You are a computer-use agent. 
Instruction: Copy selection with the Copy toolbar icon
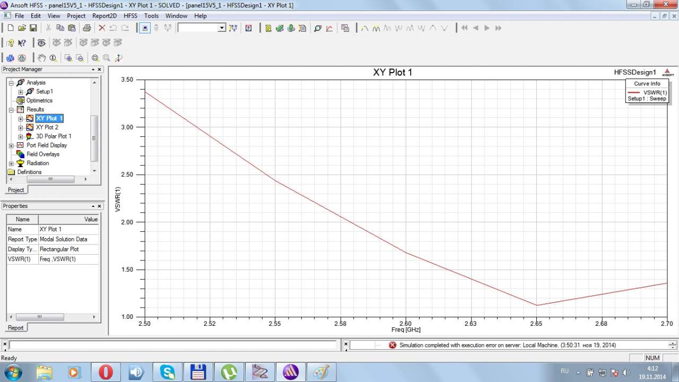pyautogui.click(x=60, y=28)
